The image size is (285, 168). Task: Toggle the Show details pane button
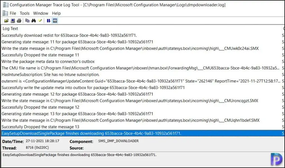pyautogui.click(x=55, y=21)
